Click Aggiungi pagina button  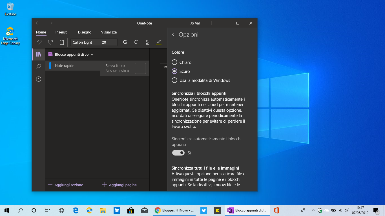(x=120, y=185)
